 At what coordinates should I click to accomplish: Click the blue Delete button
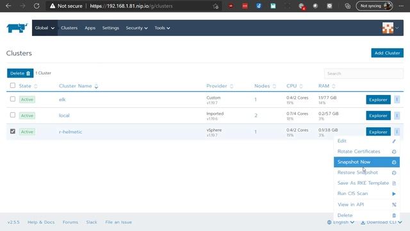click(20, 73)
